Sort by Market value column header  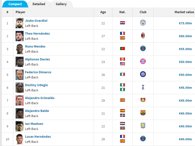[184, 12]
